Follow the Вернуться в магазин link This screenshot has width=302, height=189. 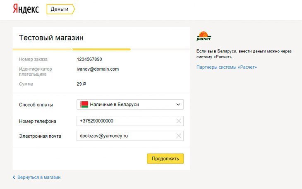click(39, 177)
